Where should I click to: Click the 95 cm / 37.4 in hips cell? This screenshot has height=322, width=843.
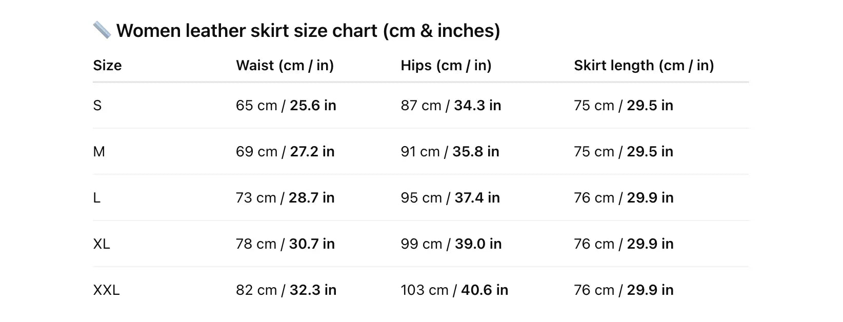450,198
